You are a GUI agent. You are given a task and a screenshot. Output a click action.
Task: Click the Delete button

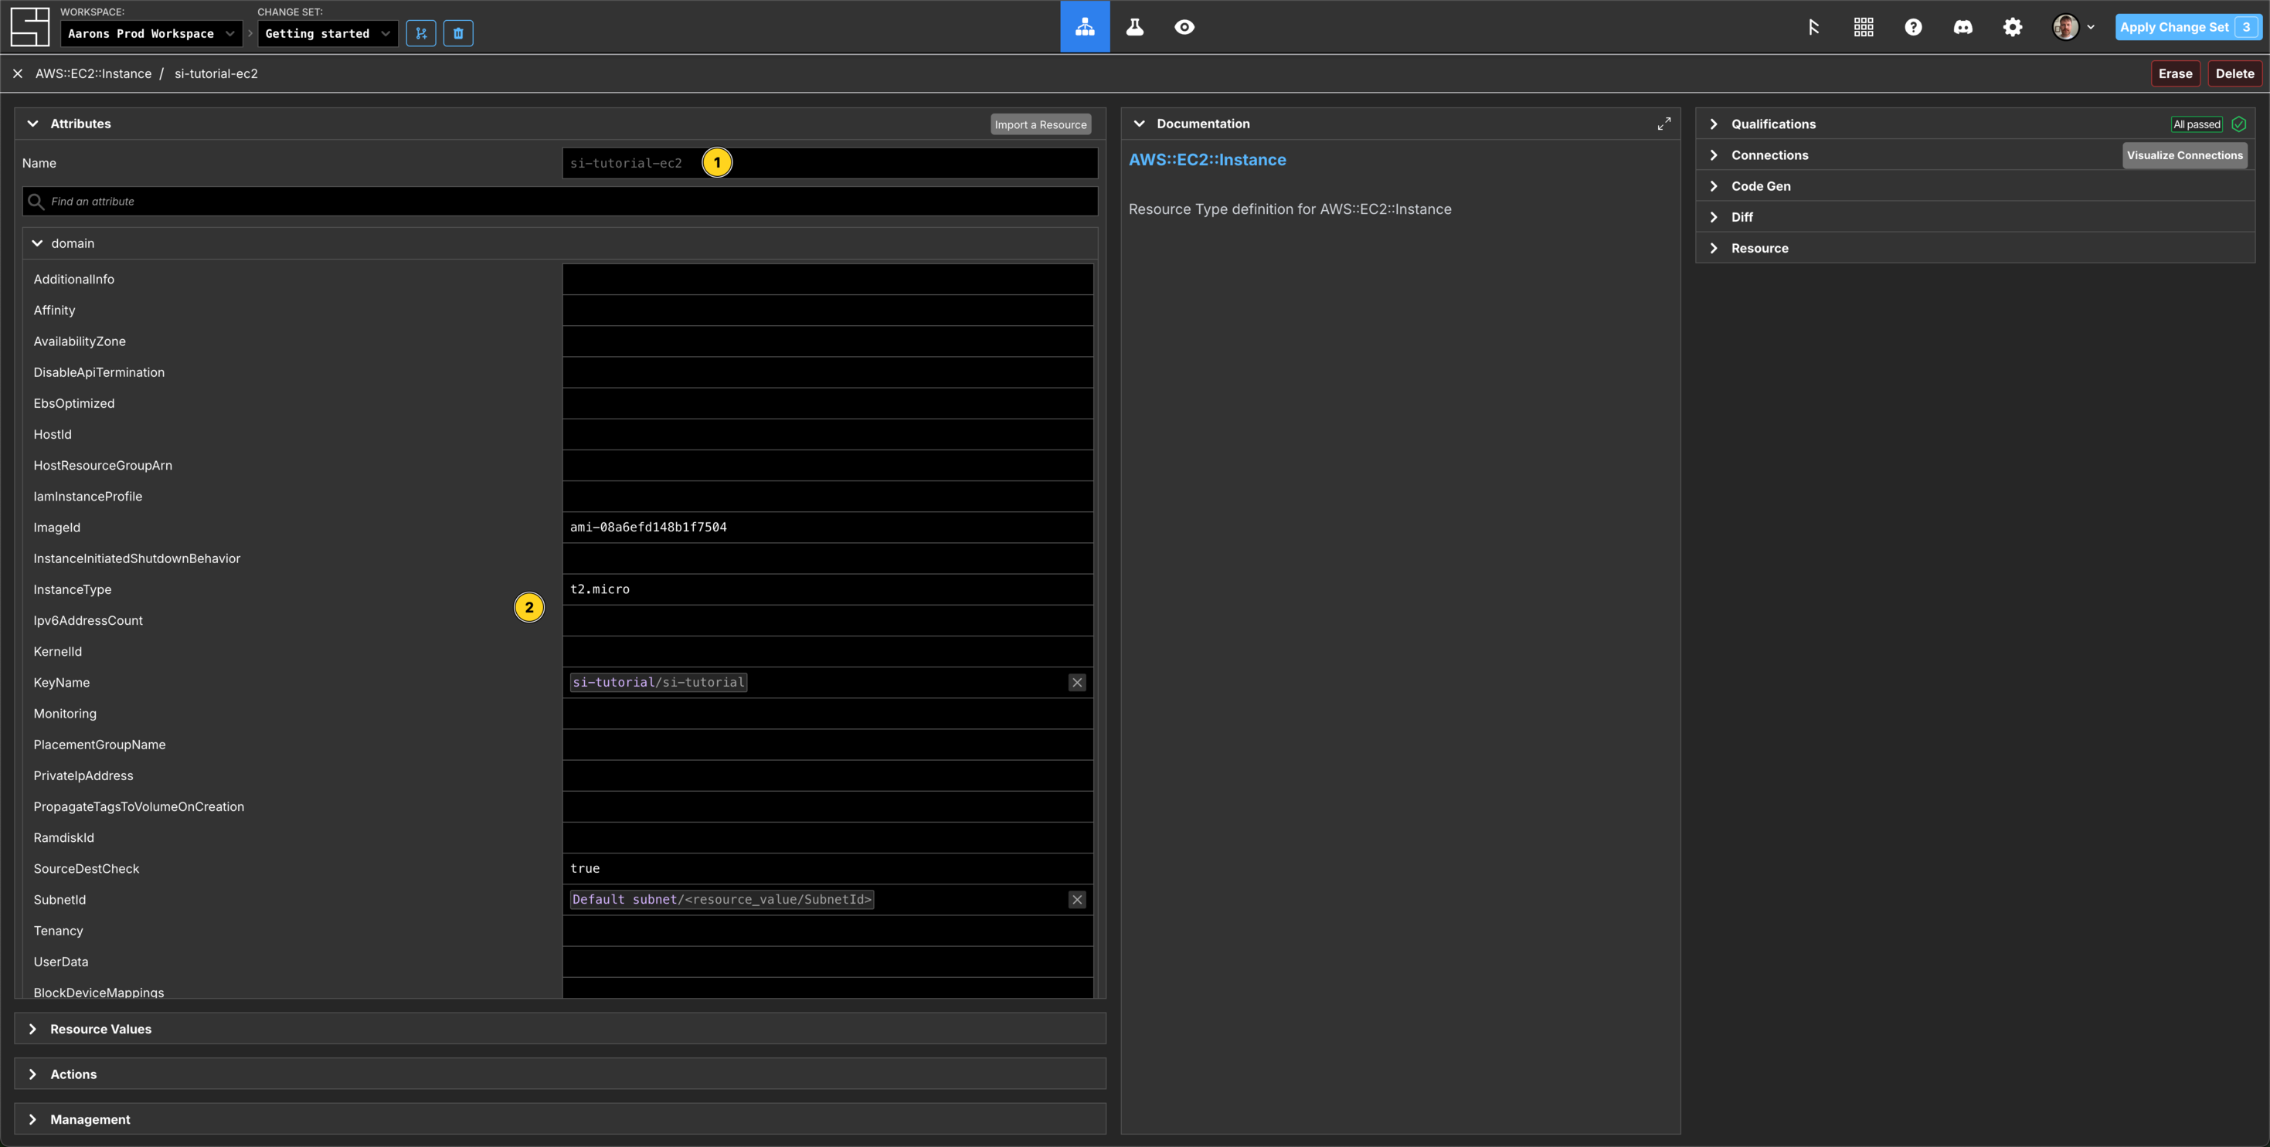pos(2234,74)
